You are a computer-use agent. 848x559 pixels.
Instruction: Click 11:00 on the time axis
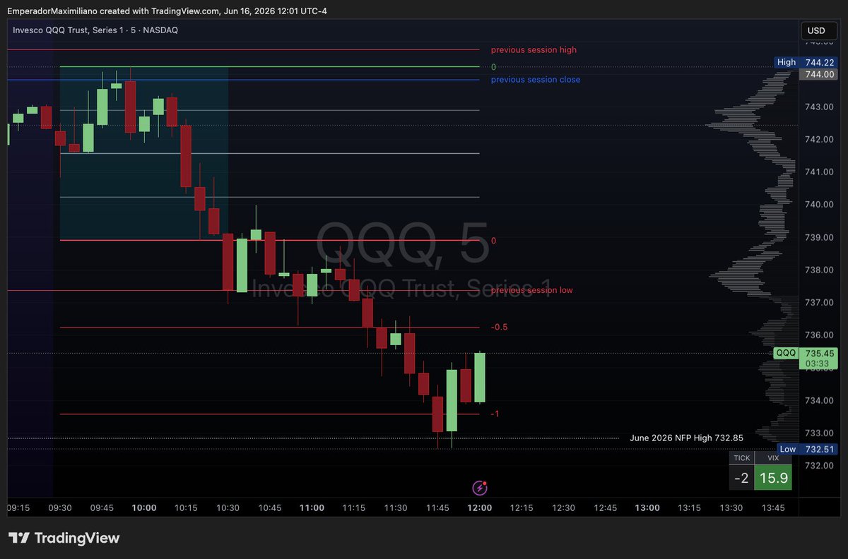click(x=312, y=508)
